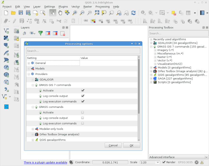
Task: Open project with the folder icon
Action: pyautogui.click(x=13, y=13)
